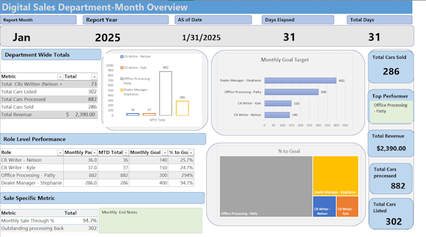Viewport: 426px width, 237px height.
Task: Select the Office Processing - Patty goal bar
Action: pos(291,92)
